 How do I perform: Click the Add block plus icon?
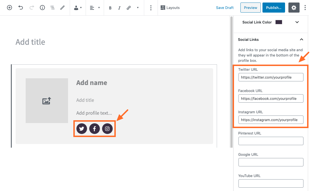(9, 8)
